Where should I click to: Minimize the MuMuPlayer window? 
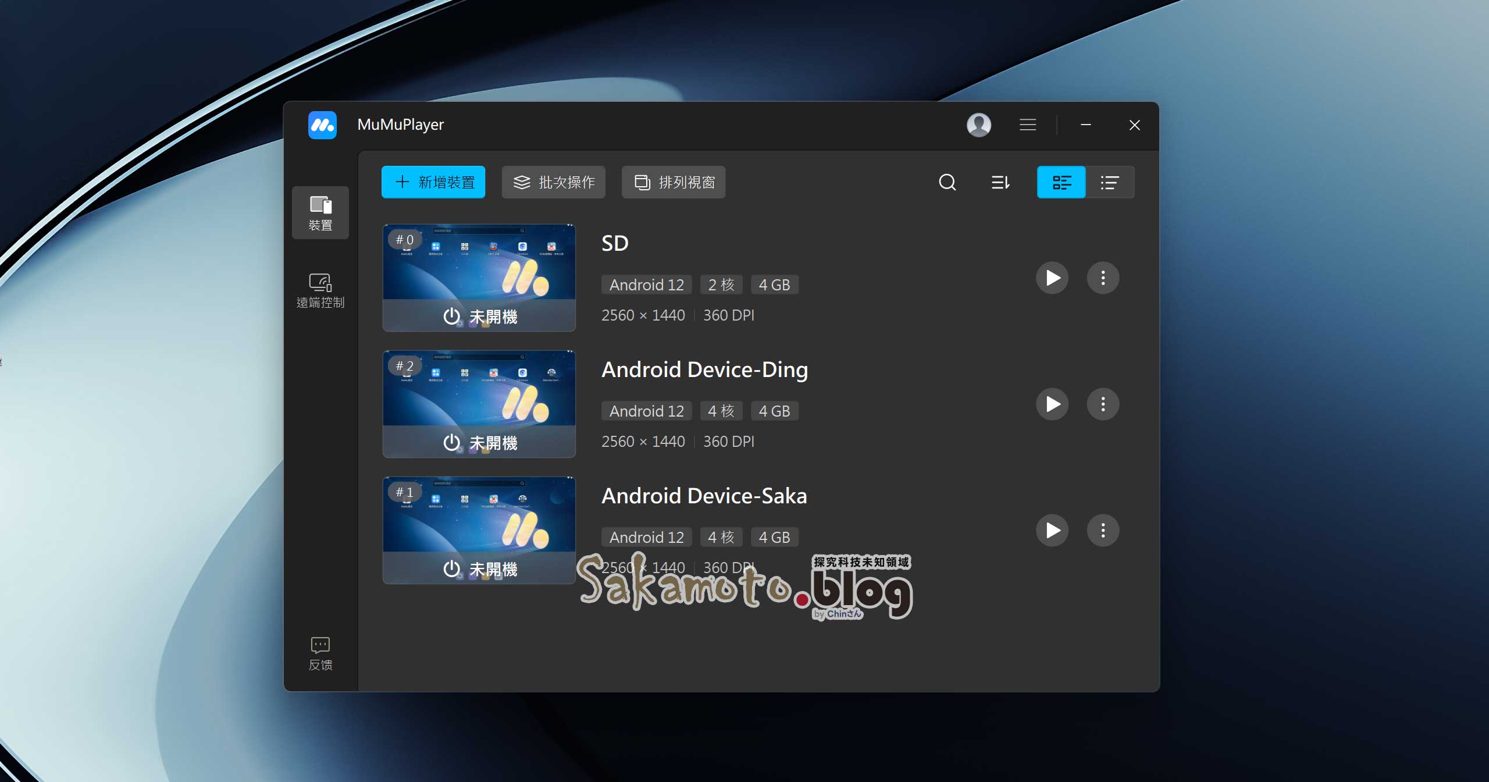(1085, 125)
